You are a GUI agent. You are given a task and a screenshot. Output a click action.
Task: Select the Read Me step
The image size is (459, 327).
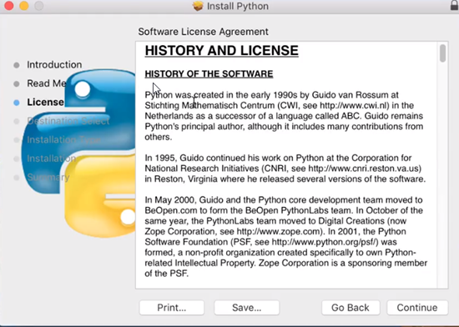coord(47,83)
